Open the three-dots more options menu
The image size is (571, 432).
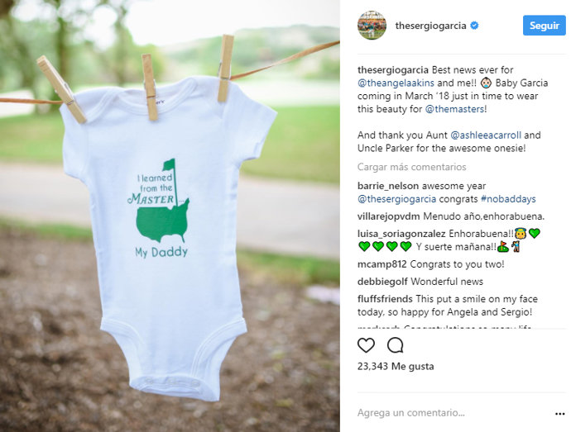(559, 414)
